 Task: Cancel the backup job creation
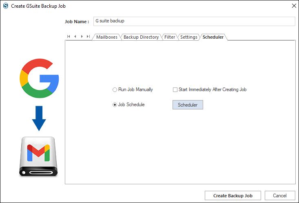(280, 196)
